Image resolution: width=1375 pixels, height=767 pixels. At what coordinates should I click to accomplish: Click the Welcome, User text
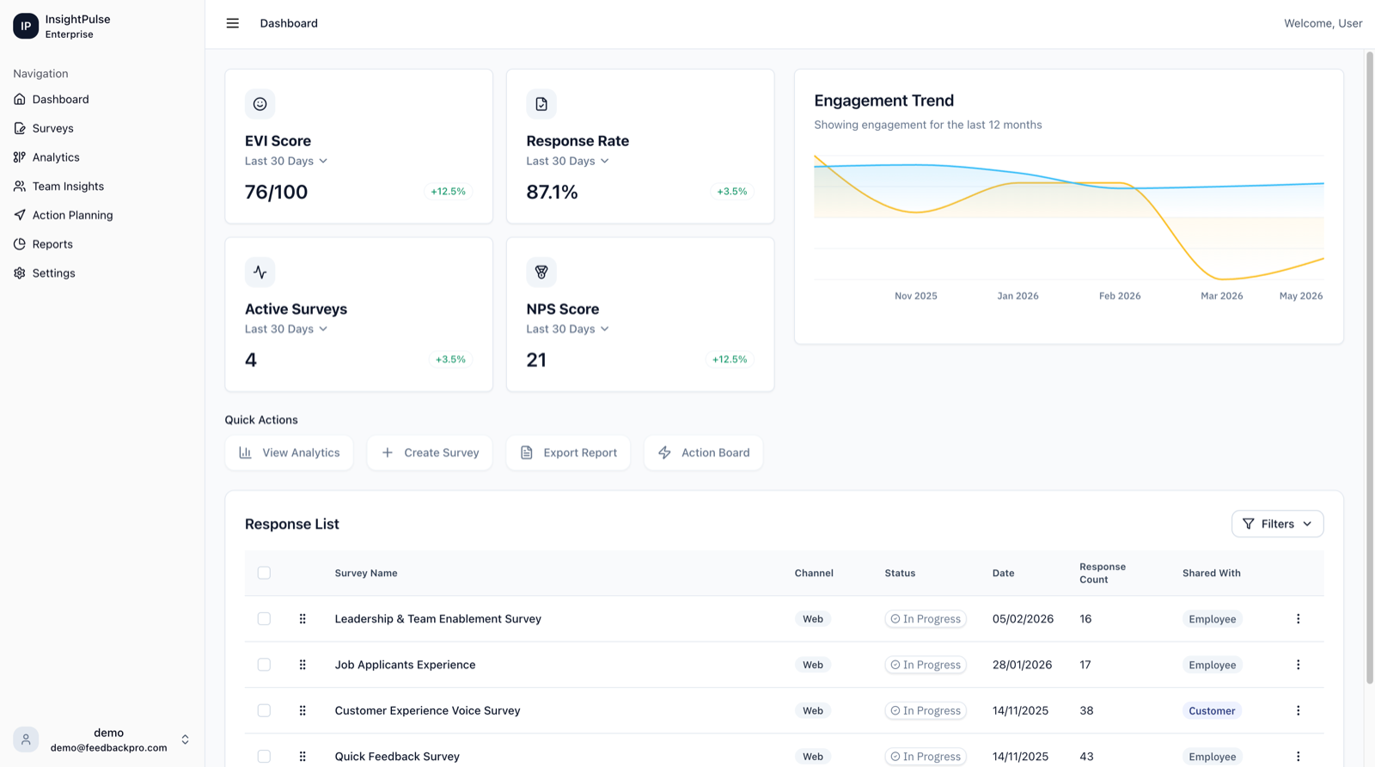coord(1323,23)
